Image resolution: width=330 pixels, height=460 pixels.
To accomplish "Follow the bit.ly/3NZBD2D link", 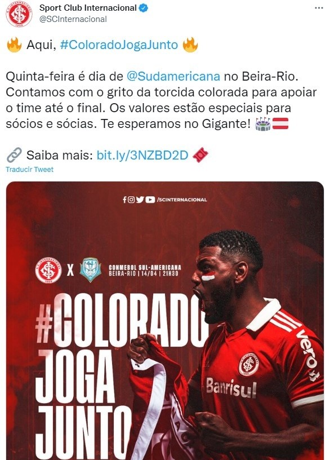I will (142, 155).
